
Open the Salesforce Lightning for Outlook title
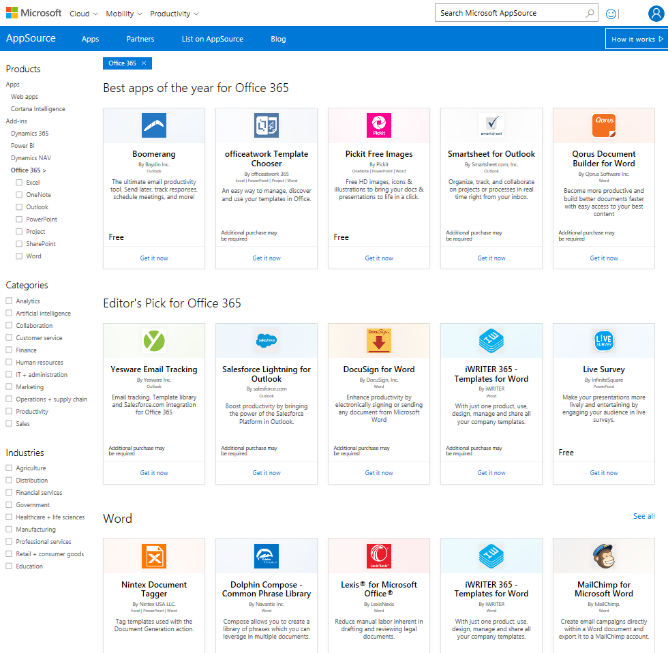coord(267,374)
